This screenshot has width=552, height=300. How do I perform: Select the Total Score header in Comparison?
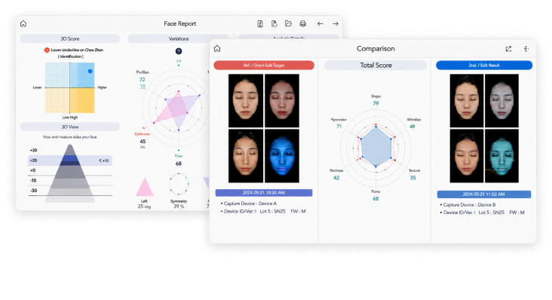[x=376, y=65]
